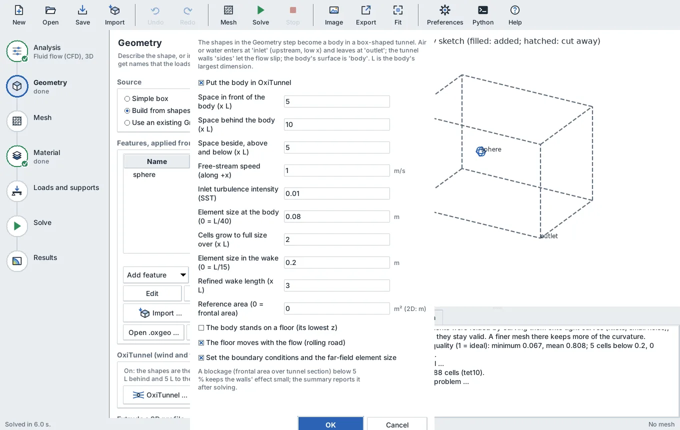Viewport: 680px width, 430px height.
Task: Click the 'Refined wake length' input field
Action: tap(336, 285)
